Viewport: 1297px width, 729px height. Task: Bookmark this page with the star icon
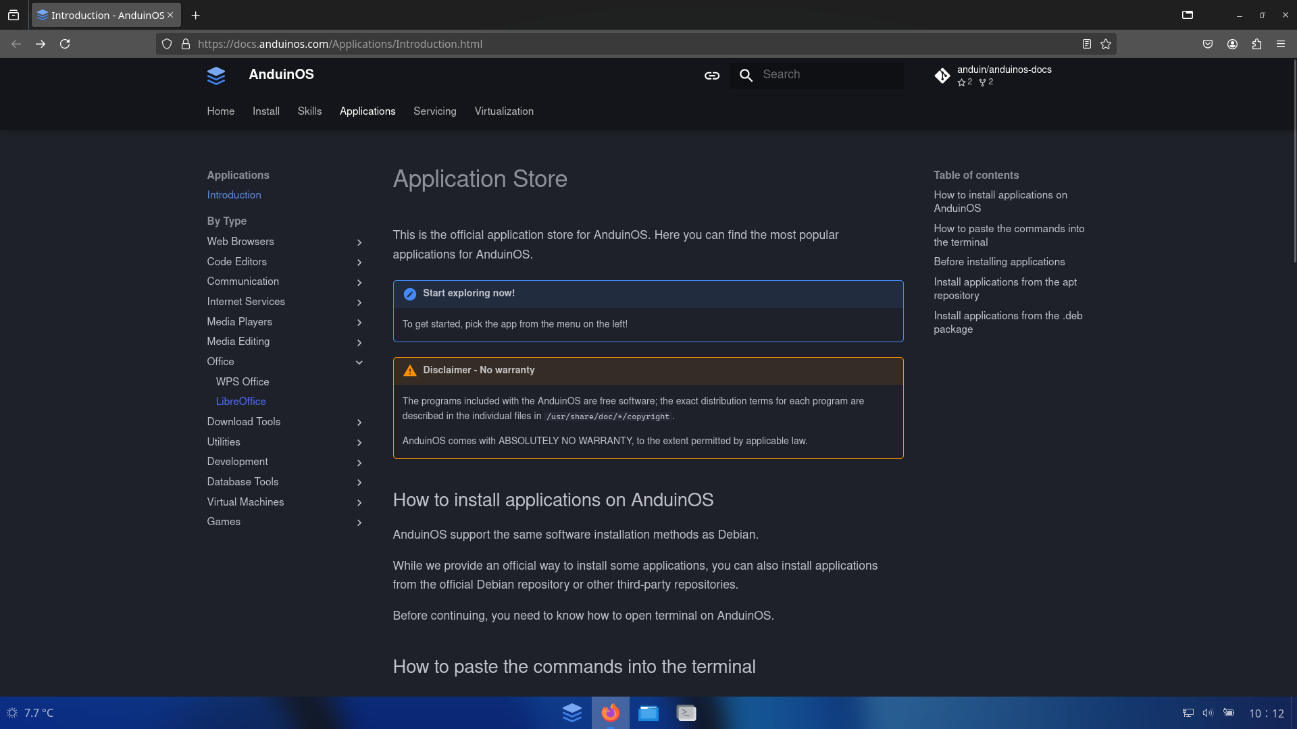click(x=1106, y=44)
